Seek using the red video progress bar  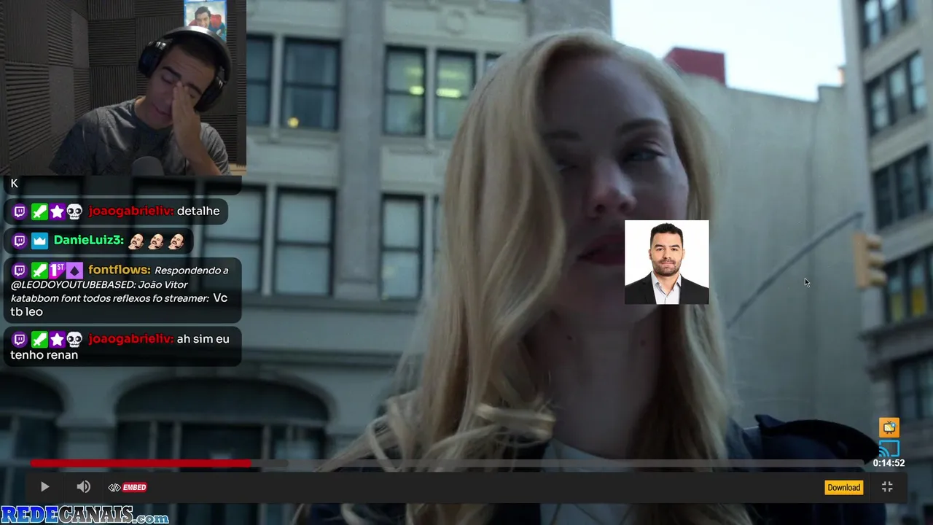[141, 463]
